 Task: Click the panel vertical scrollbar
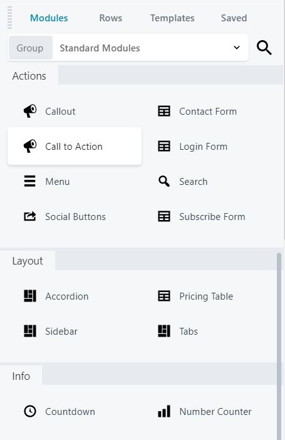(x=279, y=346)
